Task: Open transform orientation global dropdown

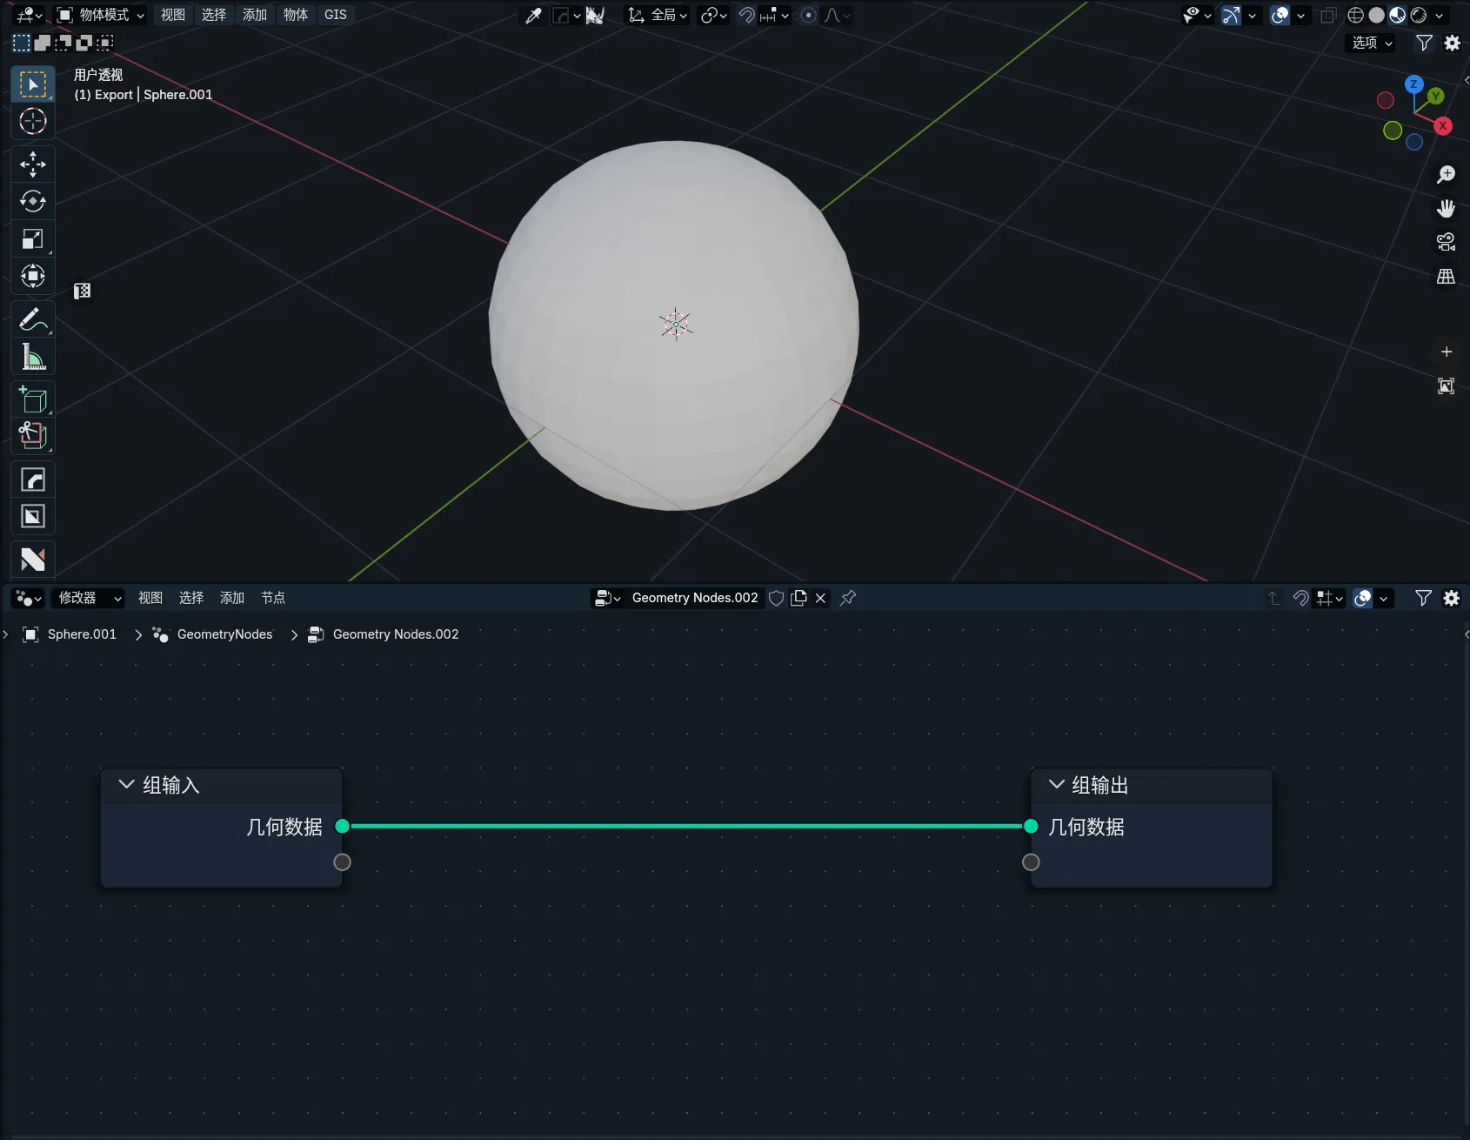Action: 658,15
